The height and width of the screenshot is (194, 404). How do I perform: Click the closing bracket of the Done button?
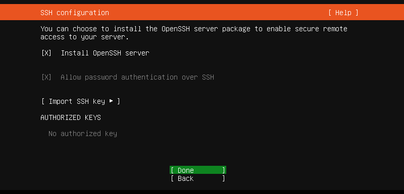click(x=224, y=170)
